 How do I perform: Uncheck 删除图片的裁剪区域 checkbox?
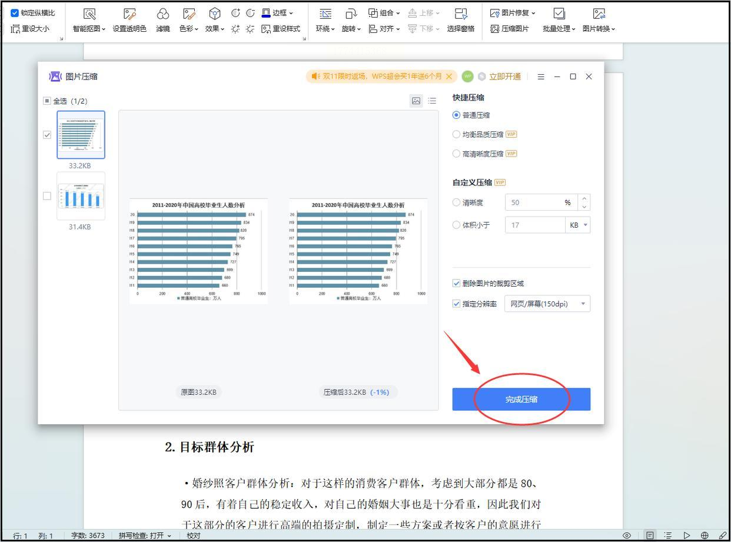[x=456, y=284]
